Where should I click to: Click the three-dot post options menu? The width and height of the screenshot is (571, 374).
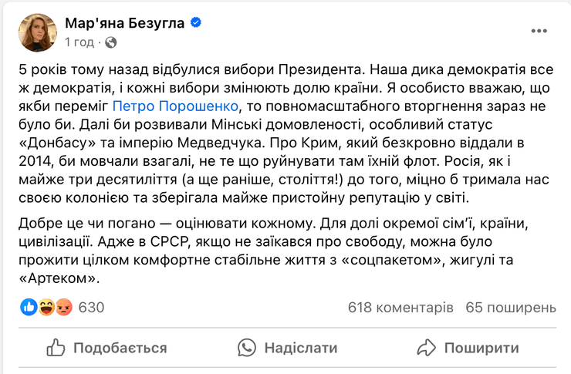coord(542,31)
